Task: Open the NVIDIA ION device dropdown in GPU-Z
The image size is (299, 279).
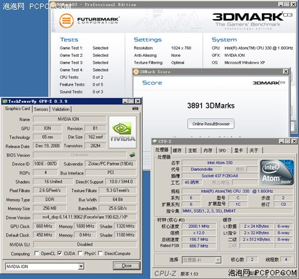Action: [81, 266]
